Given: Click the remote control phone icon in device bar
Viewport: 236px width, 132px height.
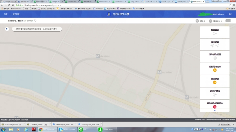Looking at the screenshot, I should coord(210,21).
